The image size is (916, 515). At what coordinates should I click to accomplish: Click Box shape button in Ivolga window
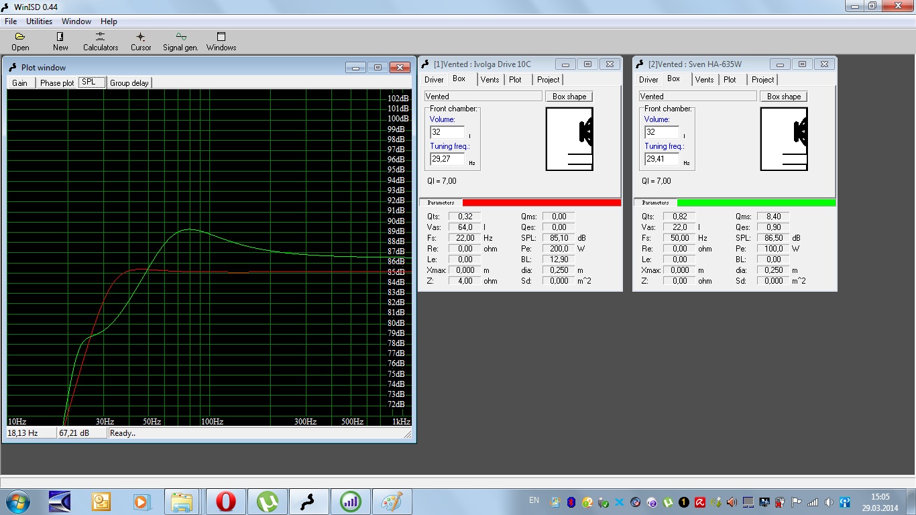pos(569,97)
